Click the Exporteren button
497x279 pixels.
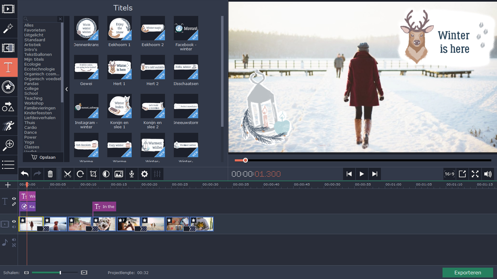467,273
